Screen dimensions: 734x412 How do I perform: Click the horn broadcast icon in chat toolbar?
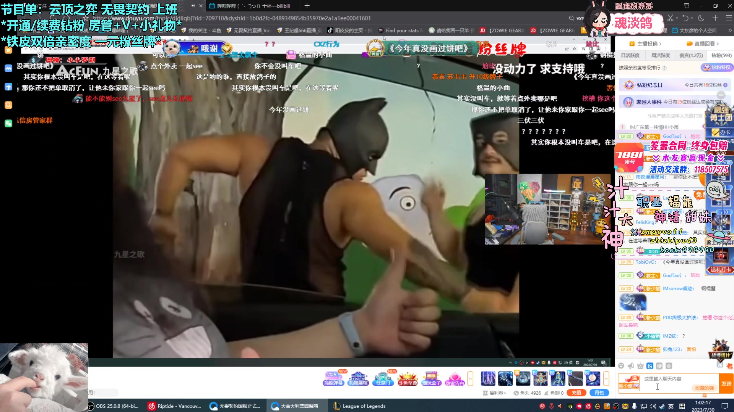[x=631, y=366]
